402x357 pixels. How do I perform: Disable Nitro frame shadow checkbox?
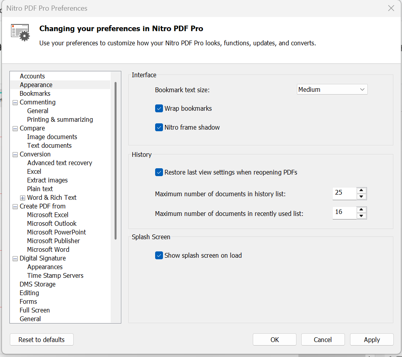159,127
